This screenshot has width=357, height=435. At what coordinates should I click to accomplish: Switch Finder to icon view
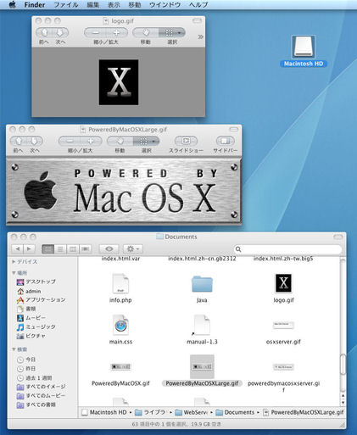pos(47,248)
